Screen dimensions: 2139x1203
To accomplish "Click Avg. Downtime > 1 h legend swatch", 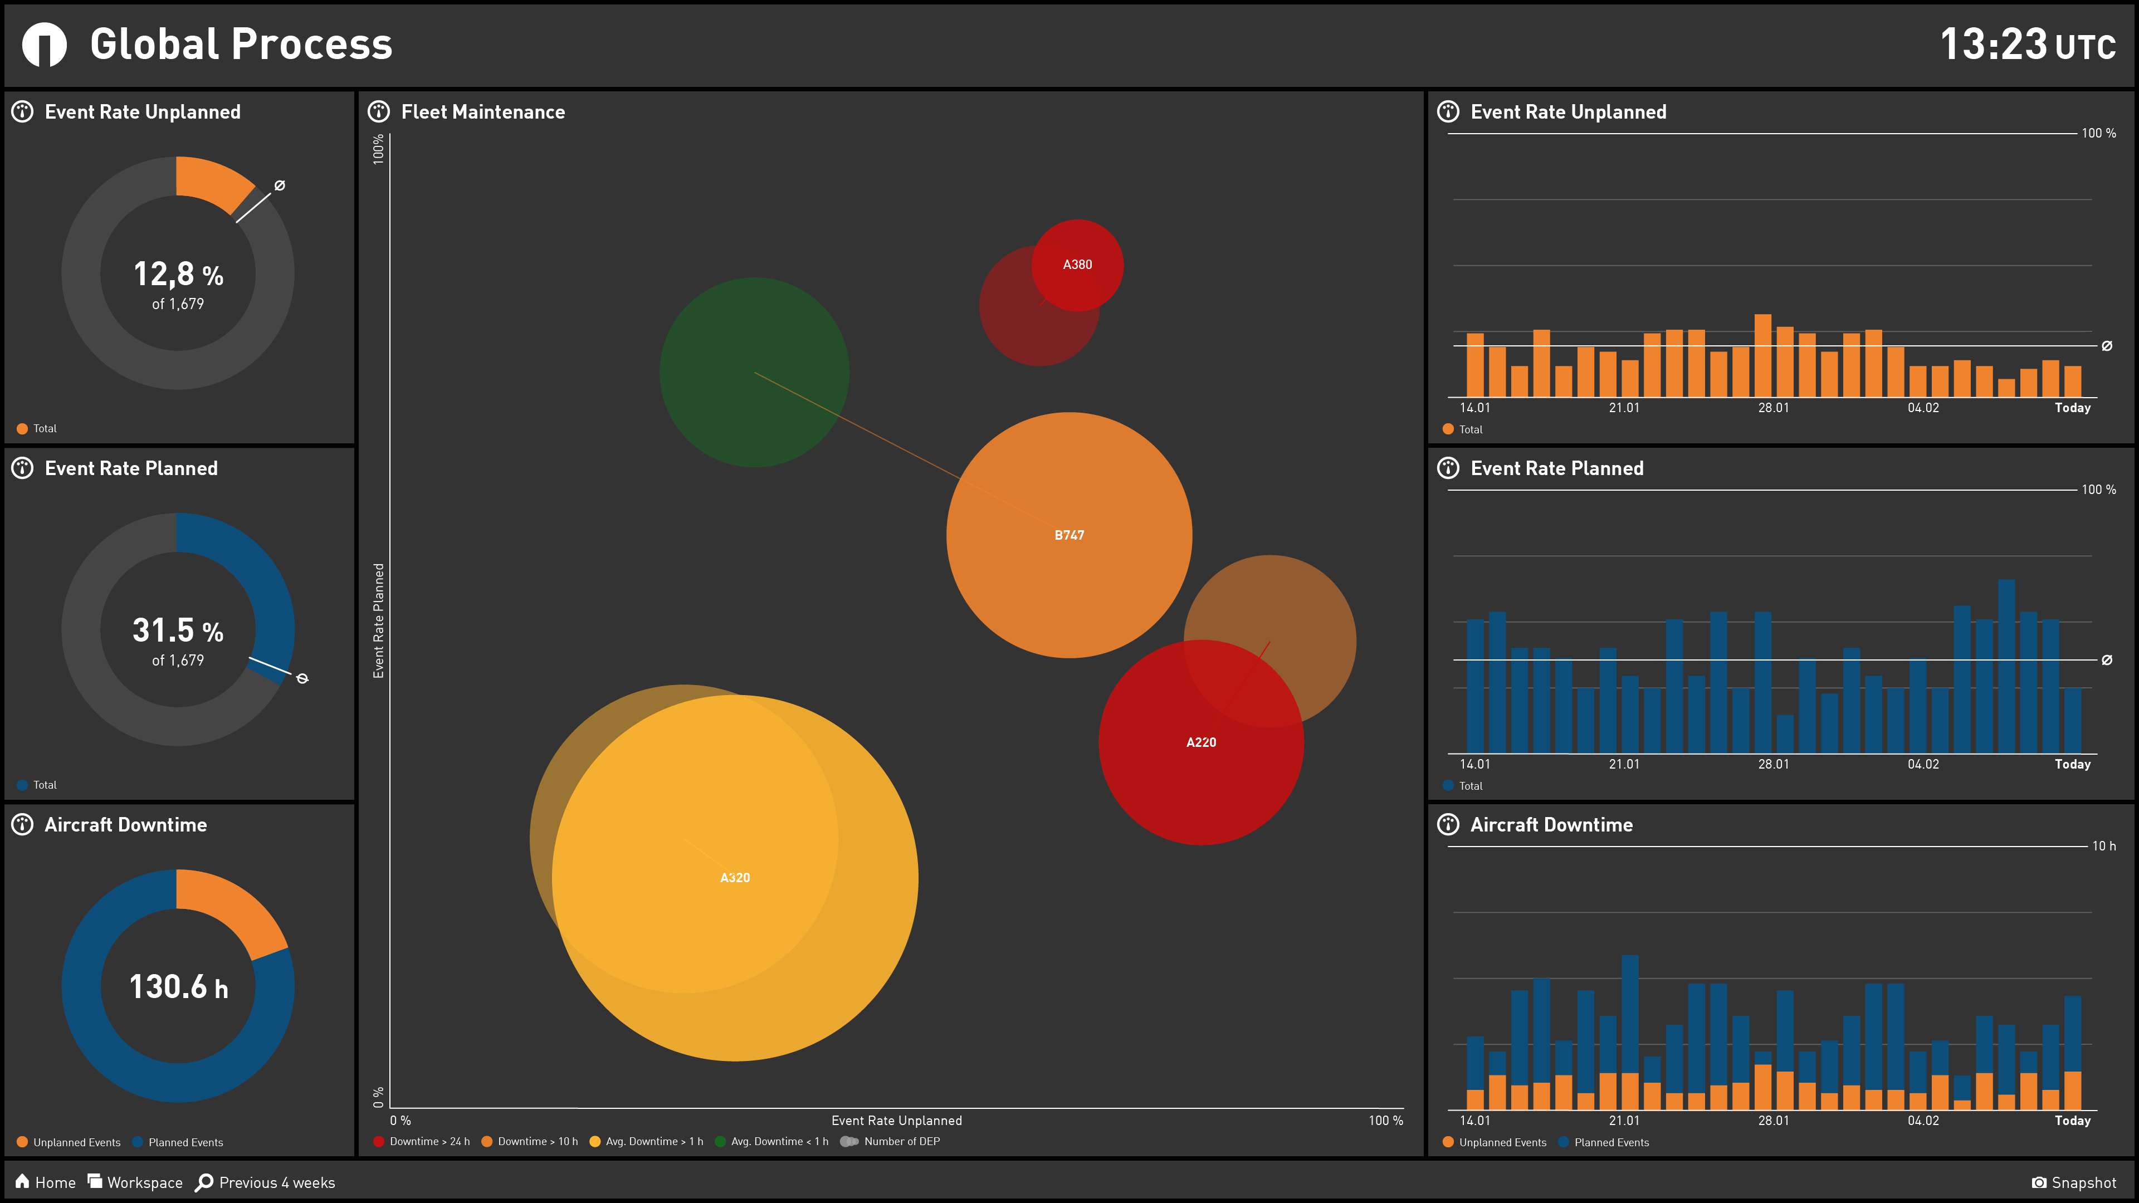I will [594, 1142].
